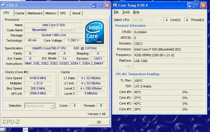Click the Frequency value 4200.05MHz
This screenshot has width=210, height=132.
[169, 55]
